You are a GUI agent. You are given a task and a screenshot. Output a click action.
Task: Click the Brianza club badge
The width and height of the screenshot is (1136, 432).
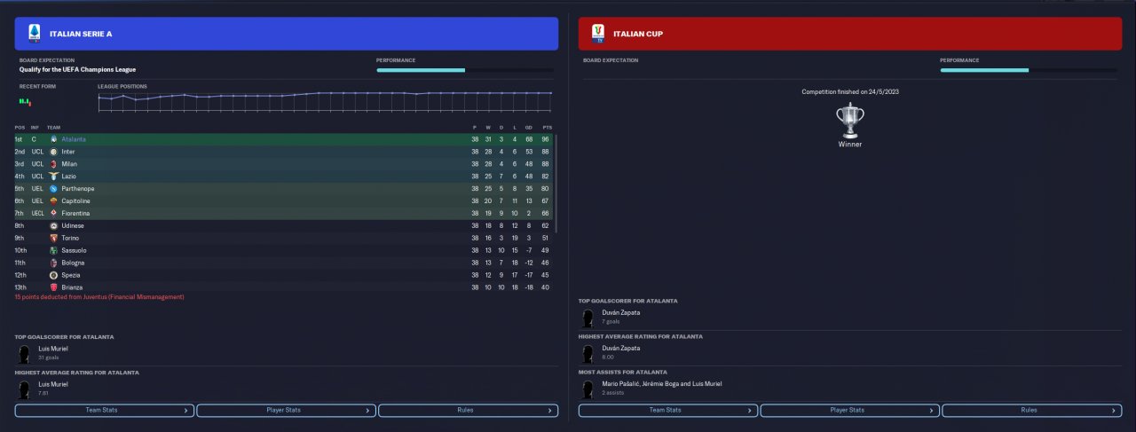(53, 287)
